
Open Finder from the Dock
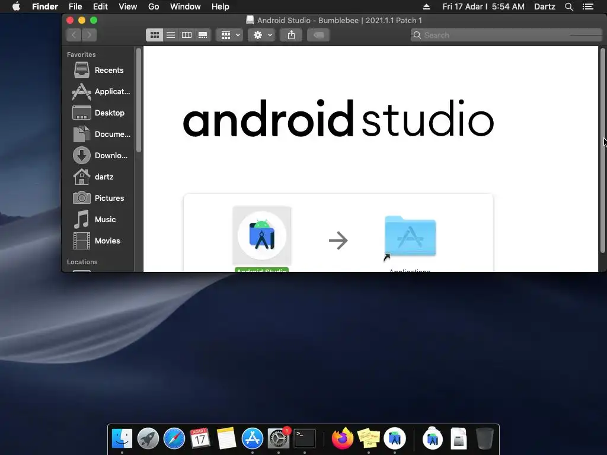122,438
